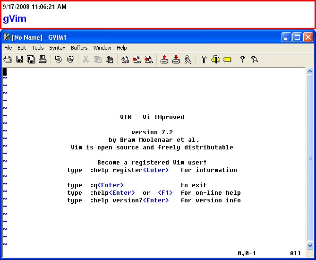Minimize the GVIM1 window

(286, 37)
